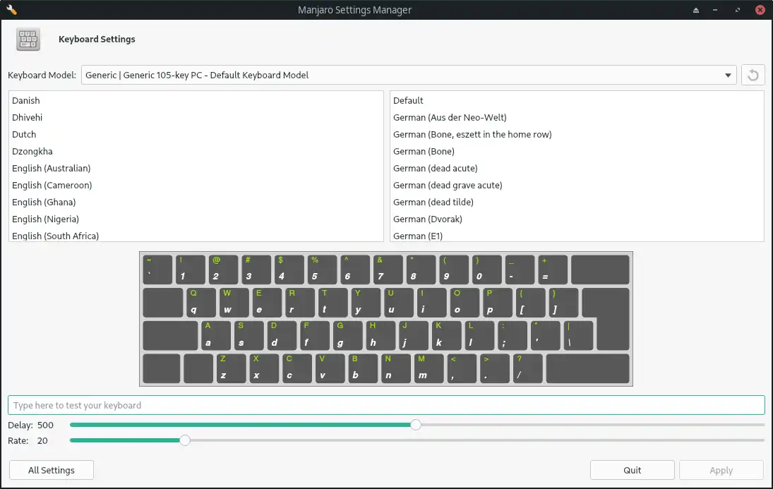This screenshot has width=773, height=489.
Task: Select English (Ghana) layout
Action: pyautogui.click(x=196, y=202)
